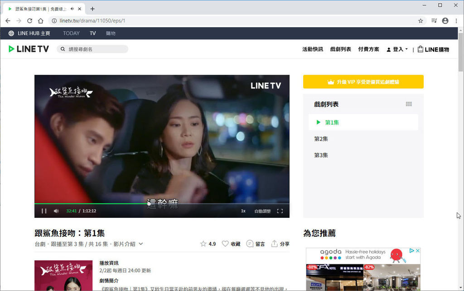Reload the current page

click(x=29, y=21)
